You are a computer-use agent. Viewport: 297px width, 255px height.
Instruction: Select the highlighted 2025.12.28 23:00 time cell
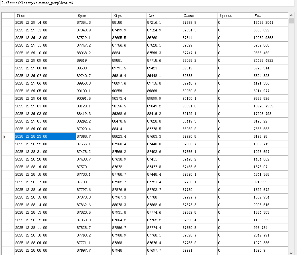click(x=45, y=136)
